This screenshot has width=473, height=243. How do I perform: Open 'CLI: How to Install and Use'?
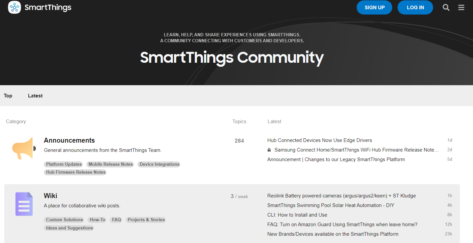pyautogui.click(x=297, y=215)
